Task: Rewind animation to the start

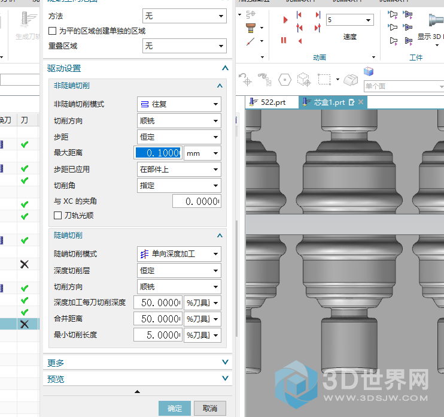Action: [299, 15]
